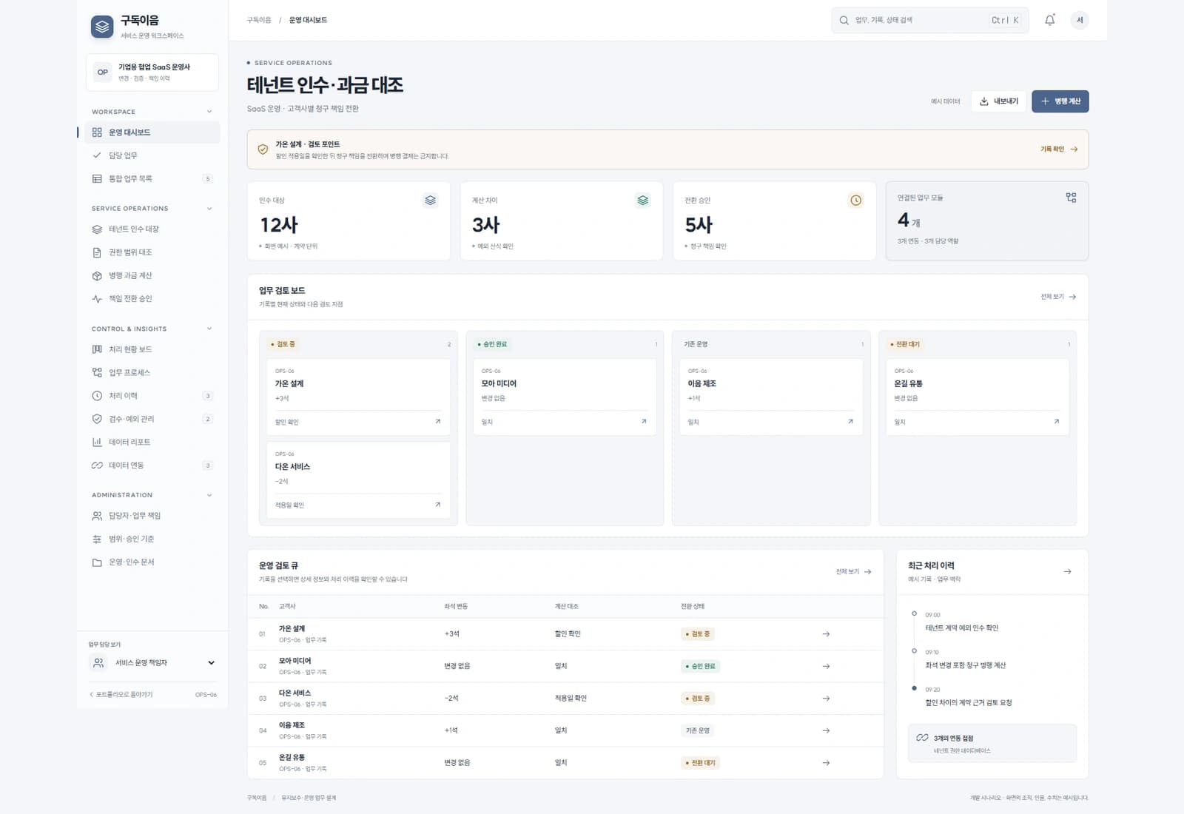Screen dimensions: 1184x814
Task: Open the 서비스 운영 책임자 role dropdown
Action: [153, 663]
